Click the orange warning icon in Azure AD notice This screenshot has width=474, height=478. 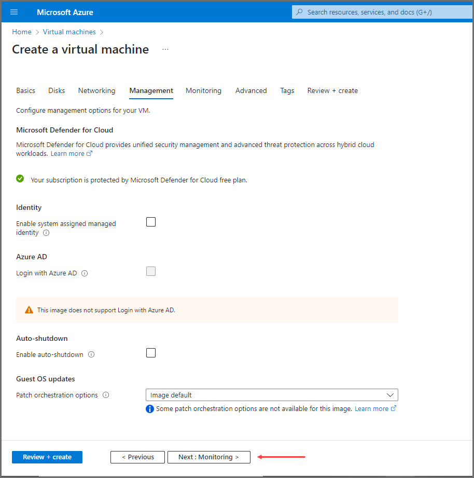coord(29,310)
